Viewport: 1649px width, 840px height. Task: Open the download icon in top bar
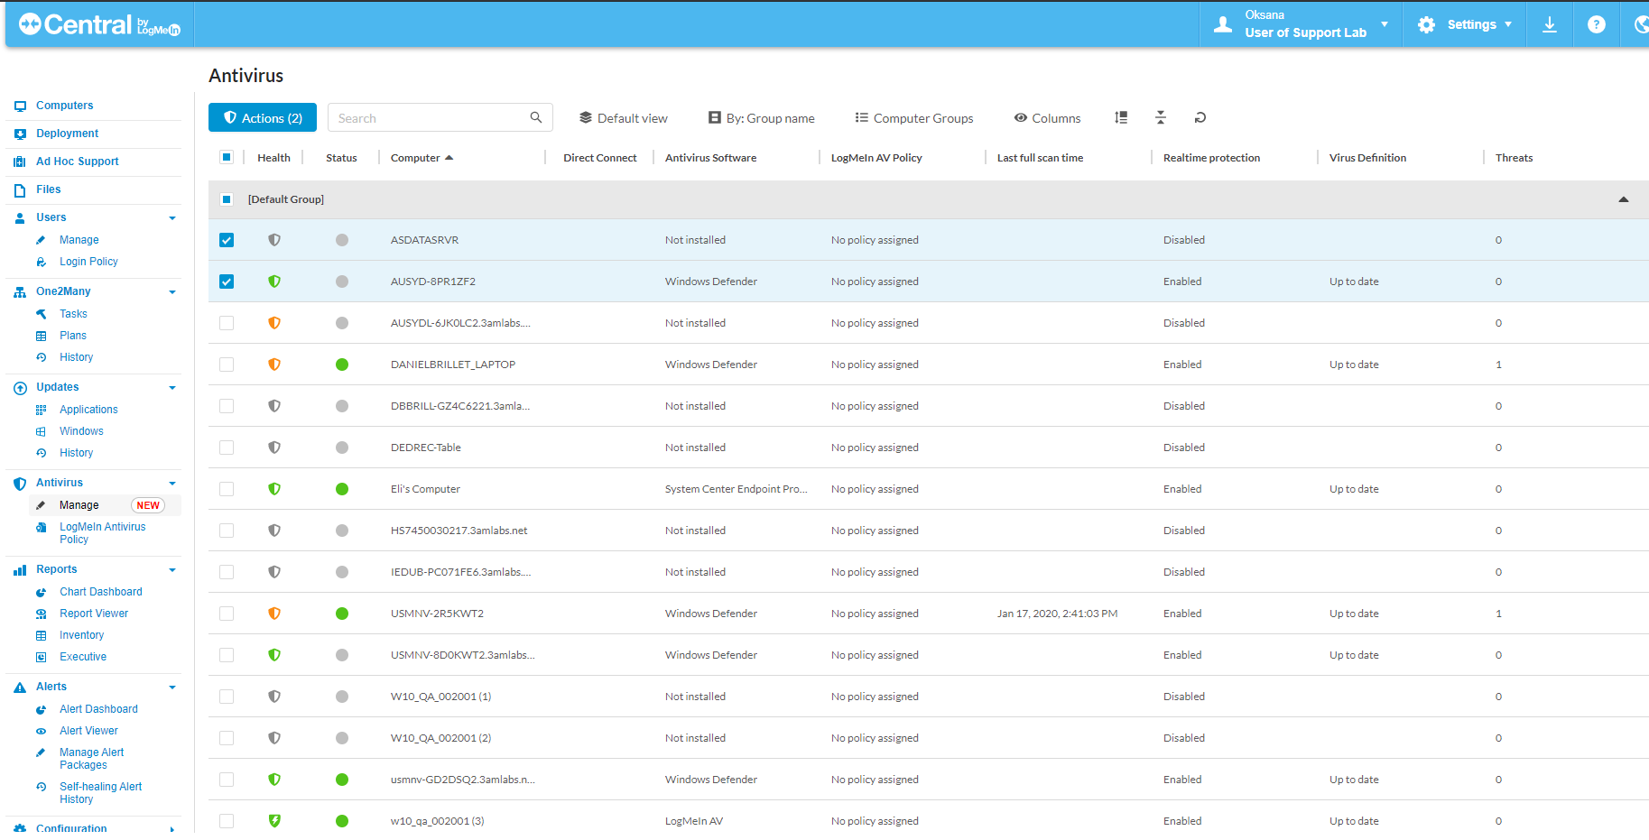coord(1549,24)
